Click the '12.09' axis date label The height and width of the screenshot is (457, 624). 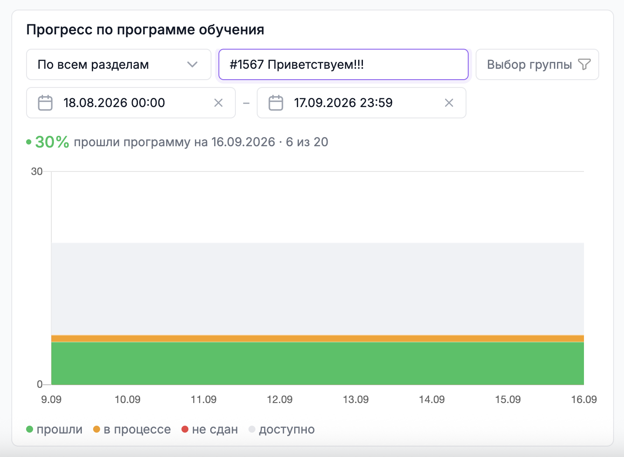point(280,400)
